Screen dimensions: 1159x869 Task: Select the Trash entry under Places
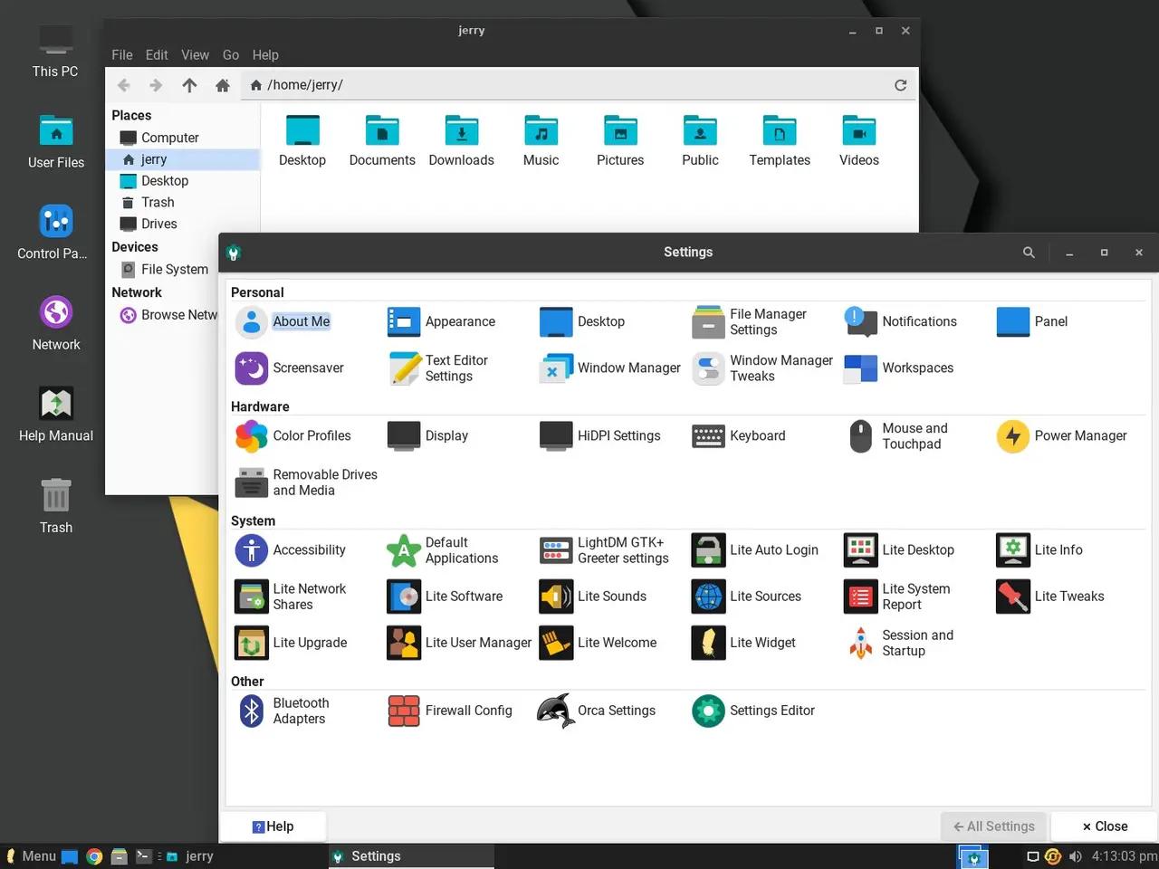(156, 202)
